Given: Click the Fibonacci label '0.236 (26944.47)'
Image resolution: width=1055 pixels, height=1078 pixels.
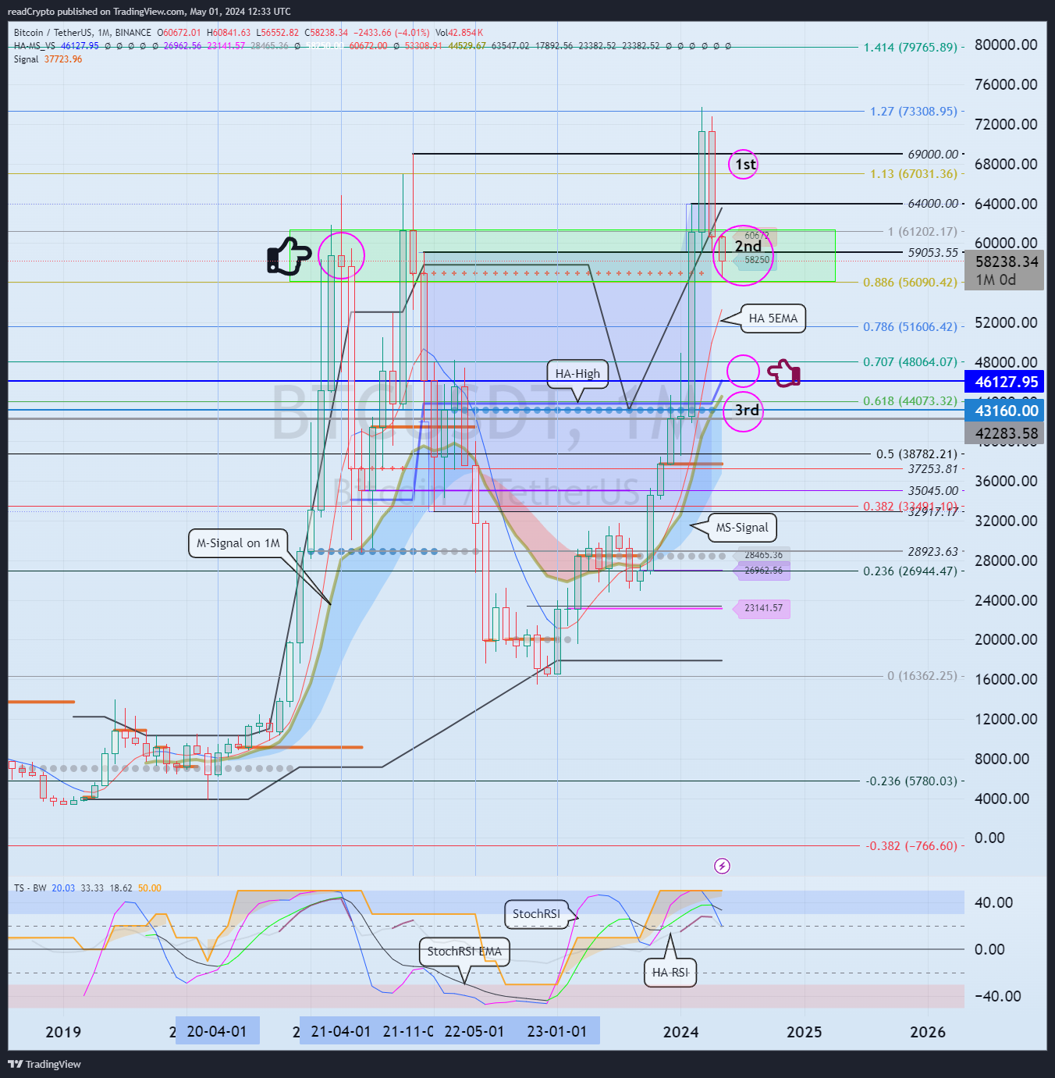Looking at the screenshot, I should pos(910,571).
